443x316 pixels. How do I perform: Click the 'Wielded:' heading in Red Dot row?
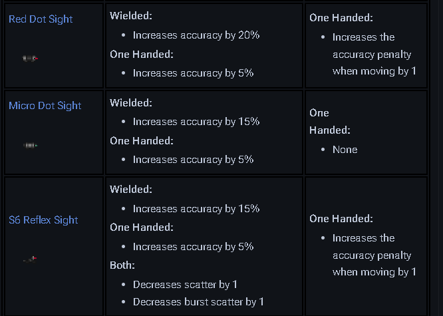[x=131, y=16]
